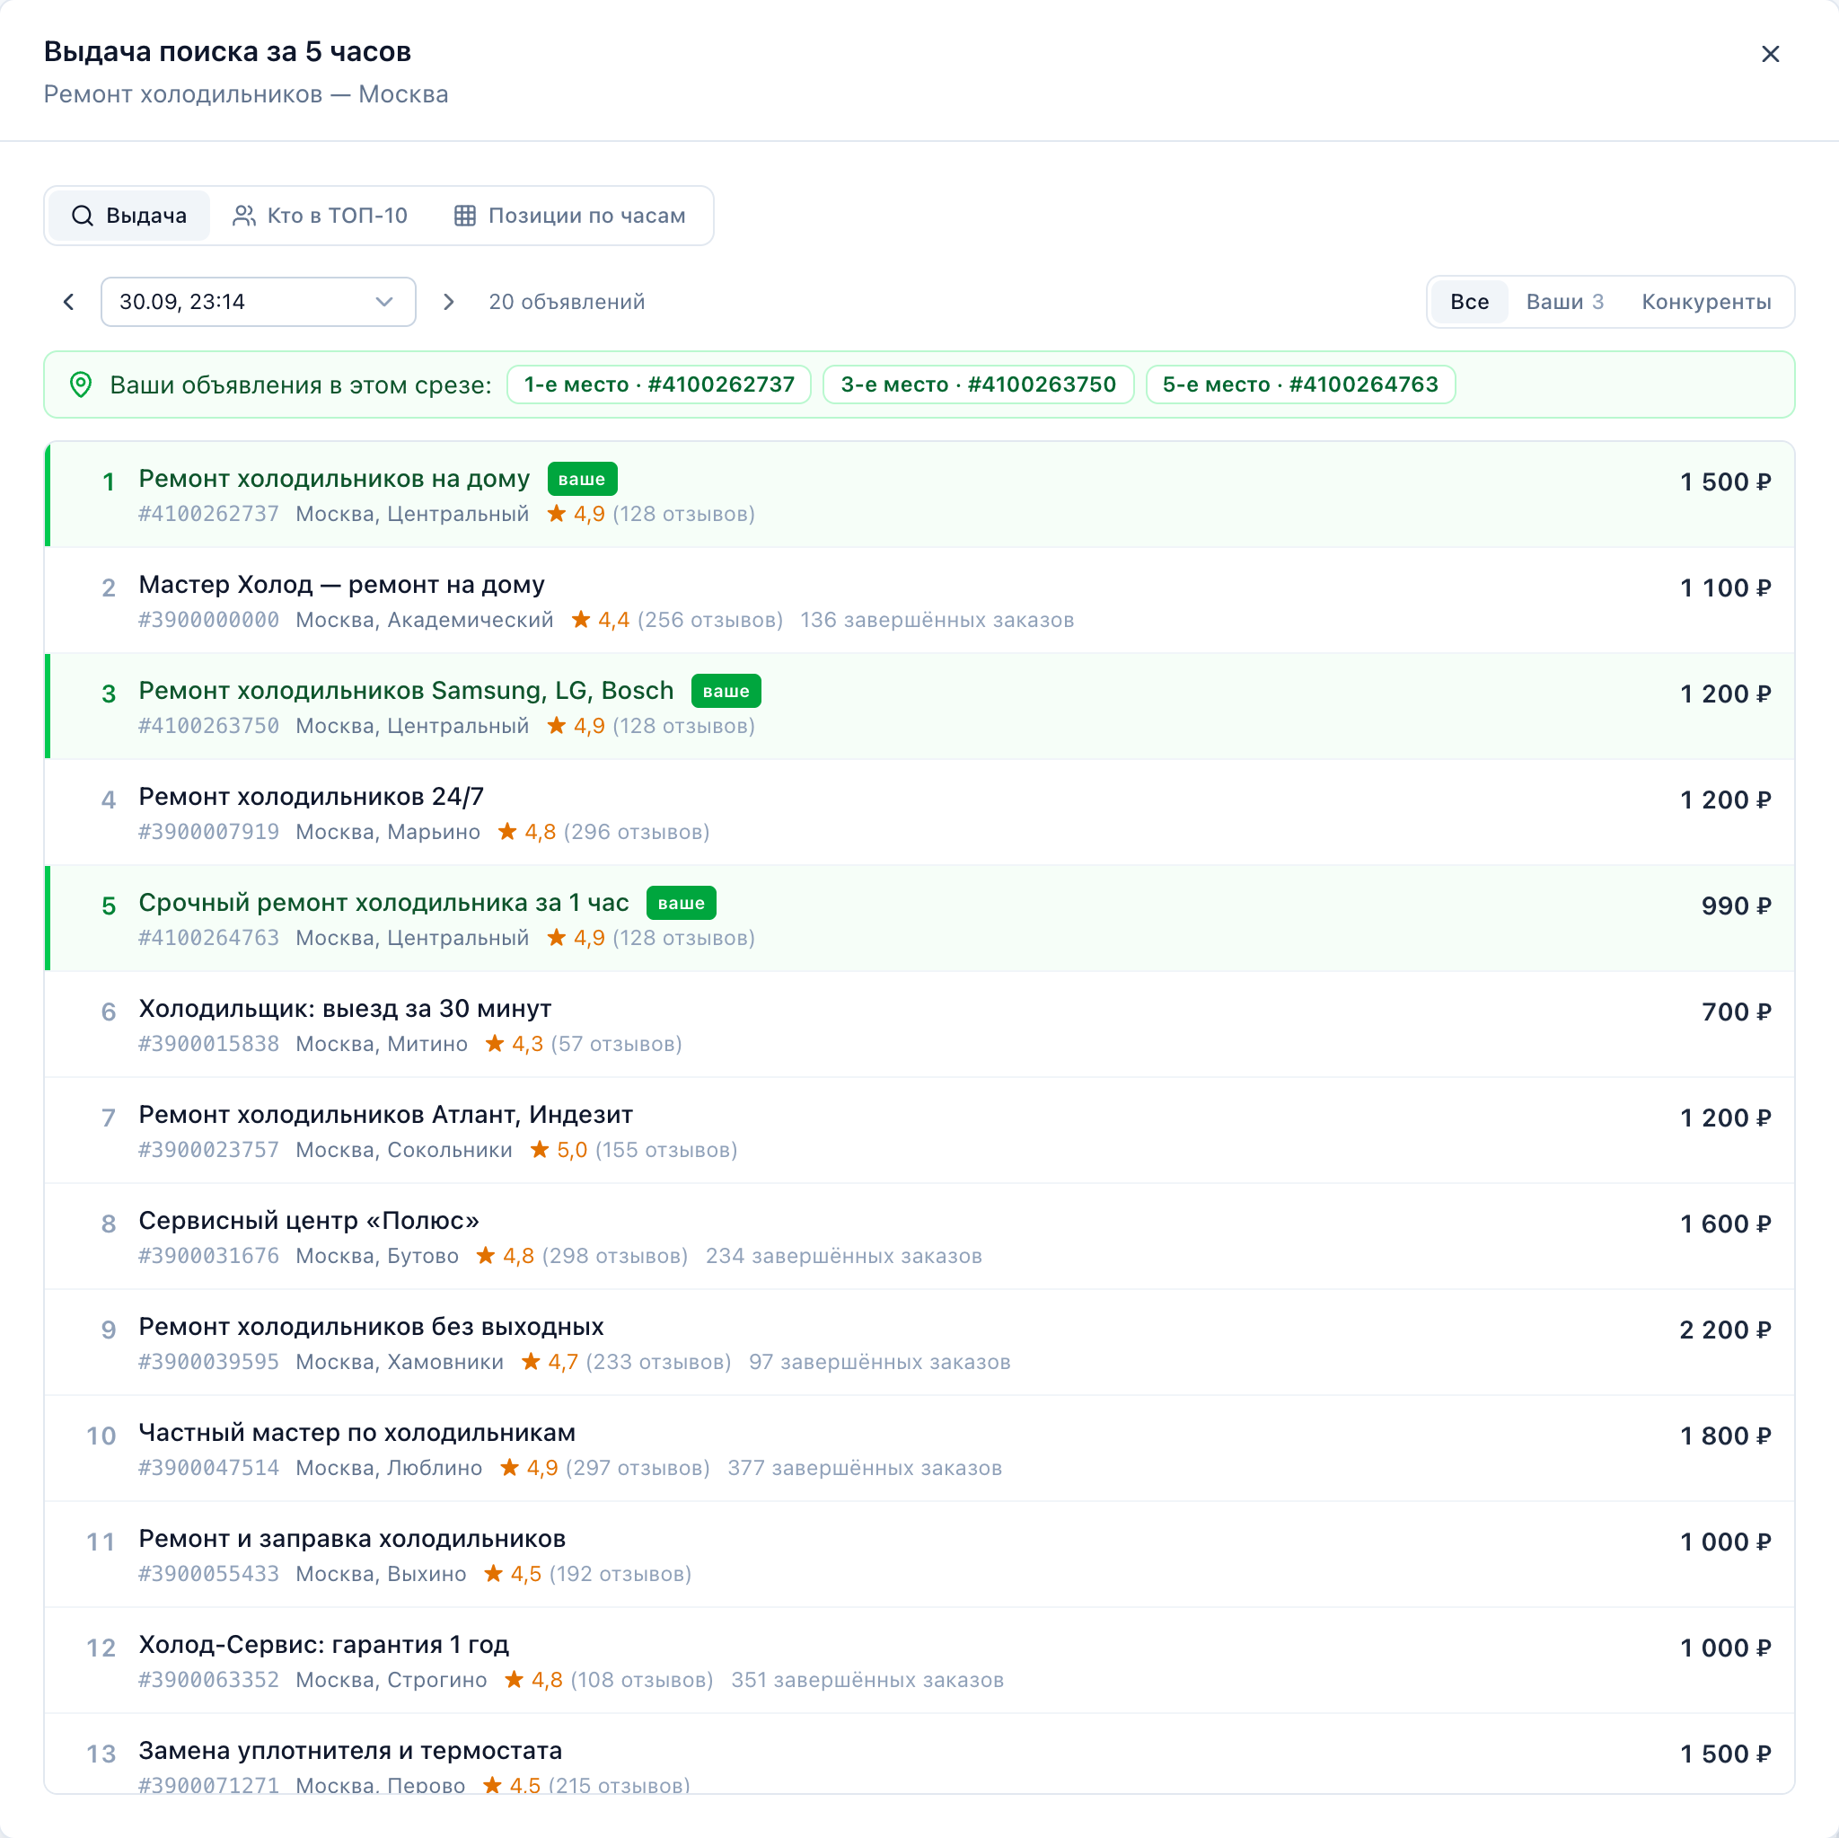The image size is (1839, 1838).
Task: Open the Кто в ТОП-10 tab
Action: 320,216
